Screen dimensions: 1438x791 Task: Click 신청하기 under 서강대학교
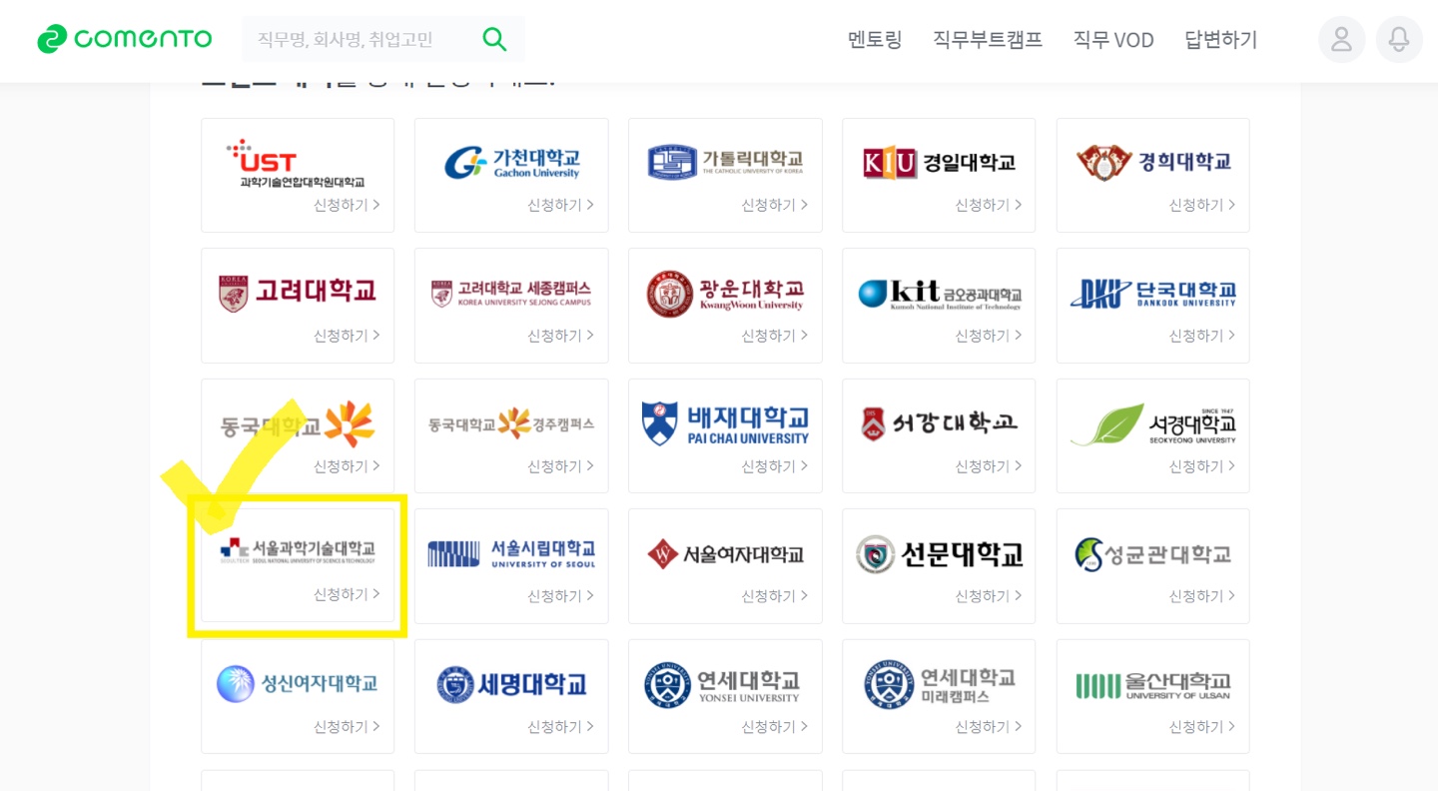click(989, 466)
